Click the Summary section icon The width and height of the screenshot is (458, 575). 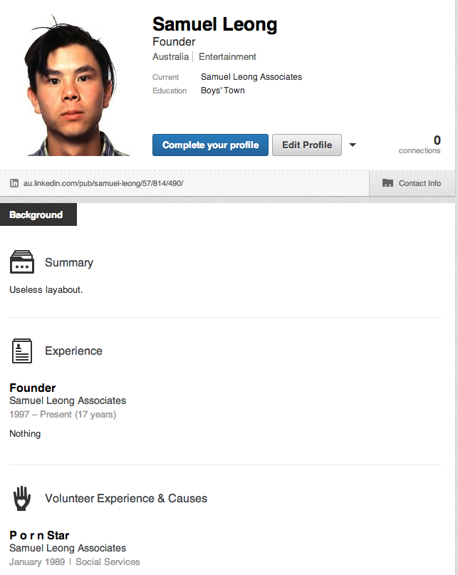[x=22, y=261]
